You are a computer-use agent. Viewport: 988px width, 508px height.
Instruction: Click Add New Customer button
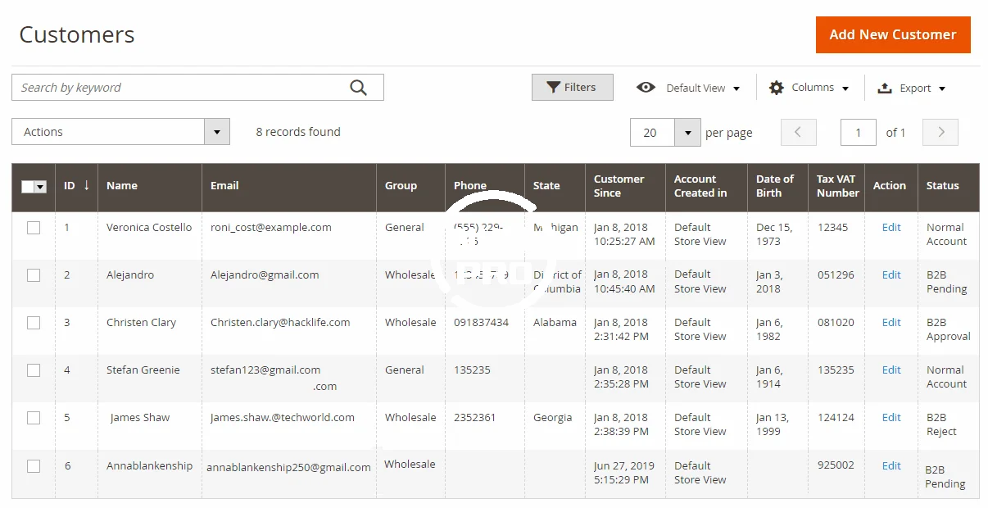[x=892, y=35]
